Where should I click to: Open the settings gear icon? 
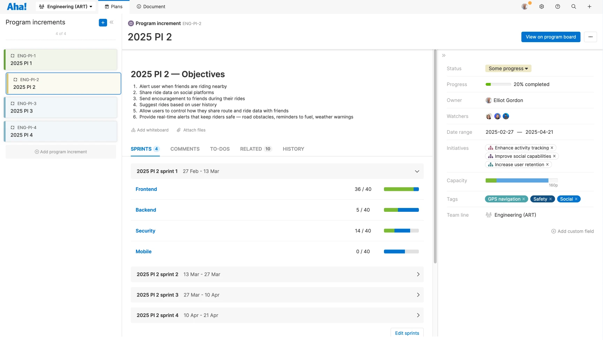(541, 6)
